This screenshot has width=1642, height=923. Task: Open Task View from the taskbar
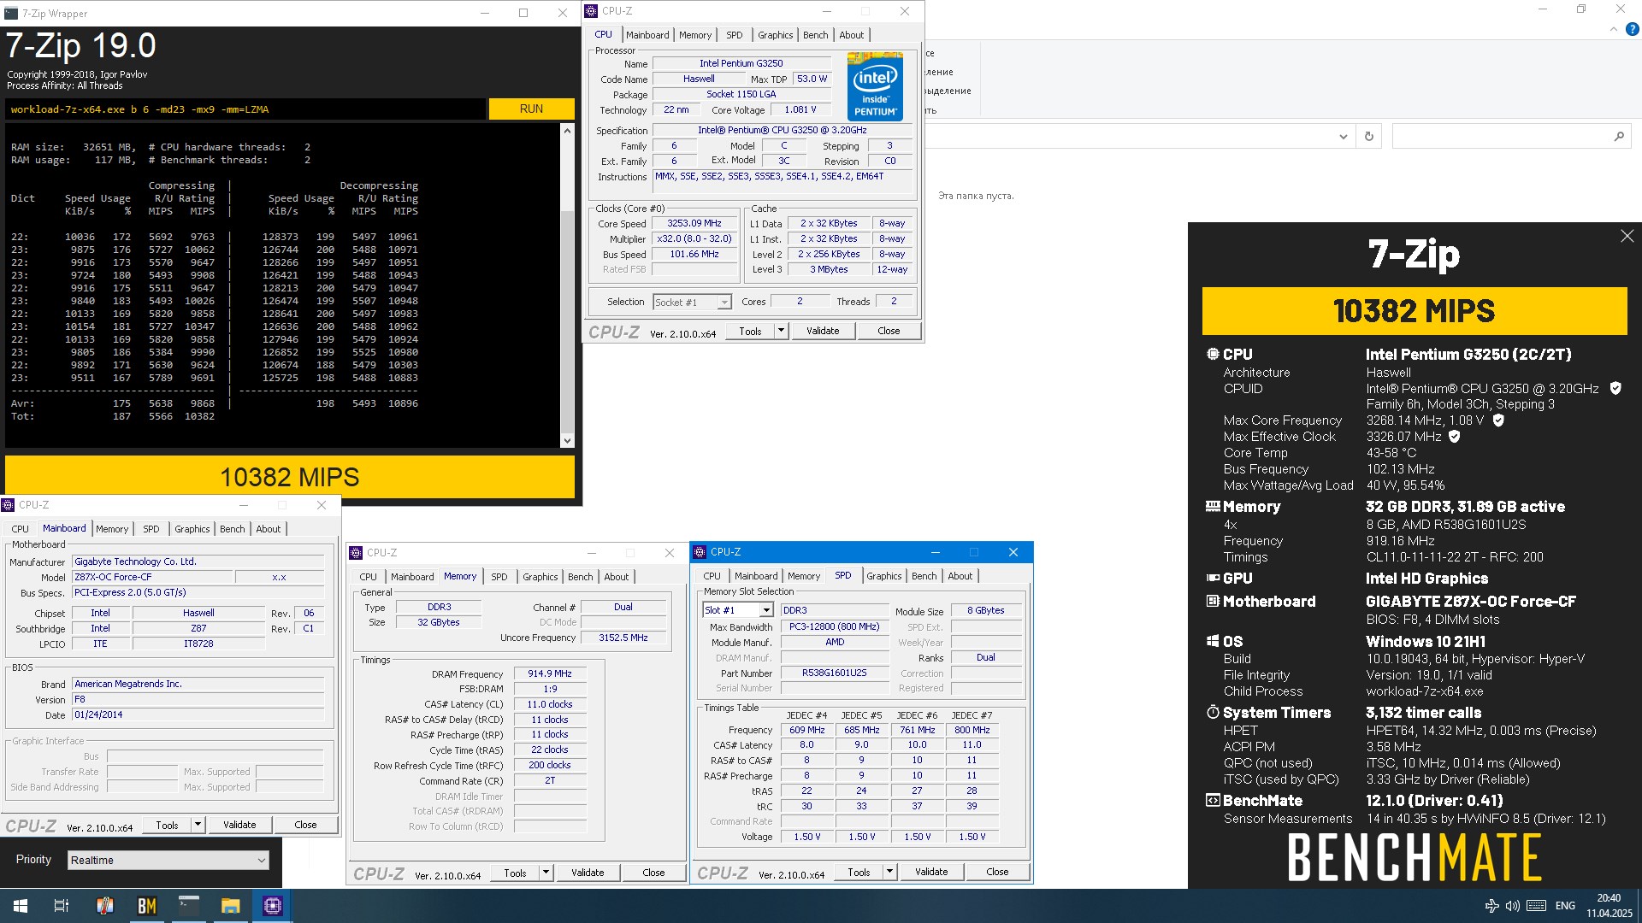62,906
